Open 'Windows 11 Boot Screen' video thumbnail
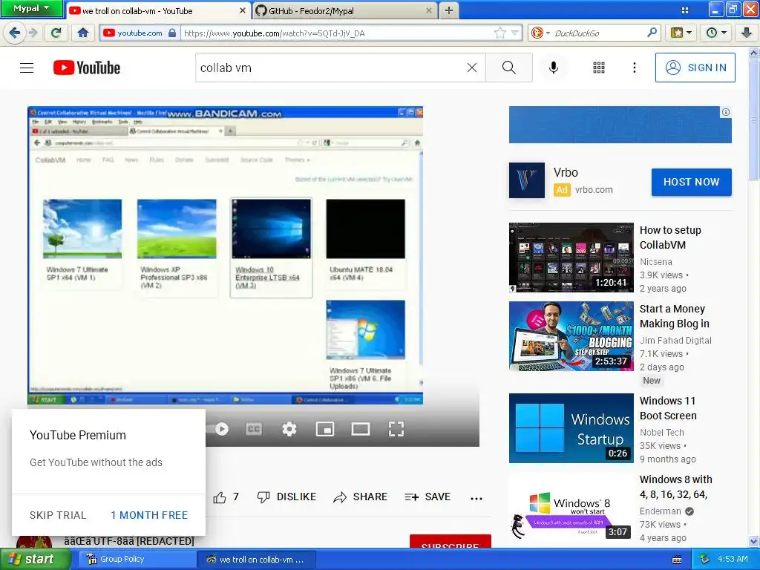This screenshot has width=760, height=570. pyautogui.click(x=571, y=428)
